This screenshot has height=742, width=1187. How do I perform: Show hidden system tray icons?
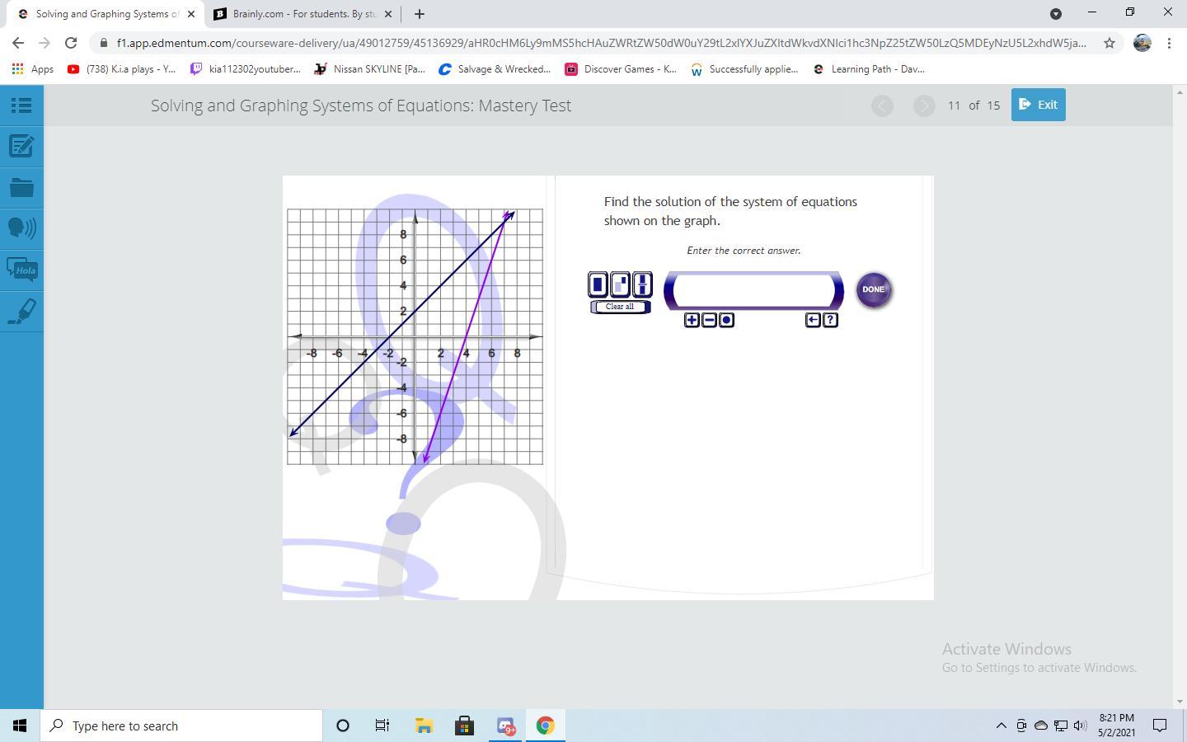click(x=1001, y=726)
